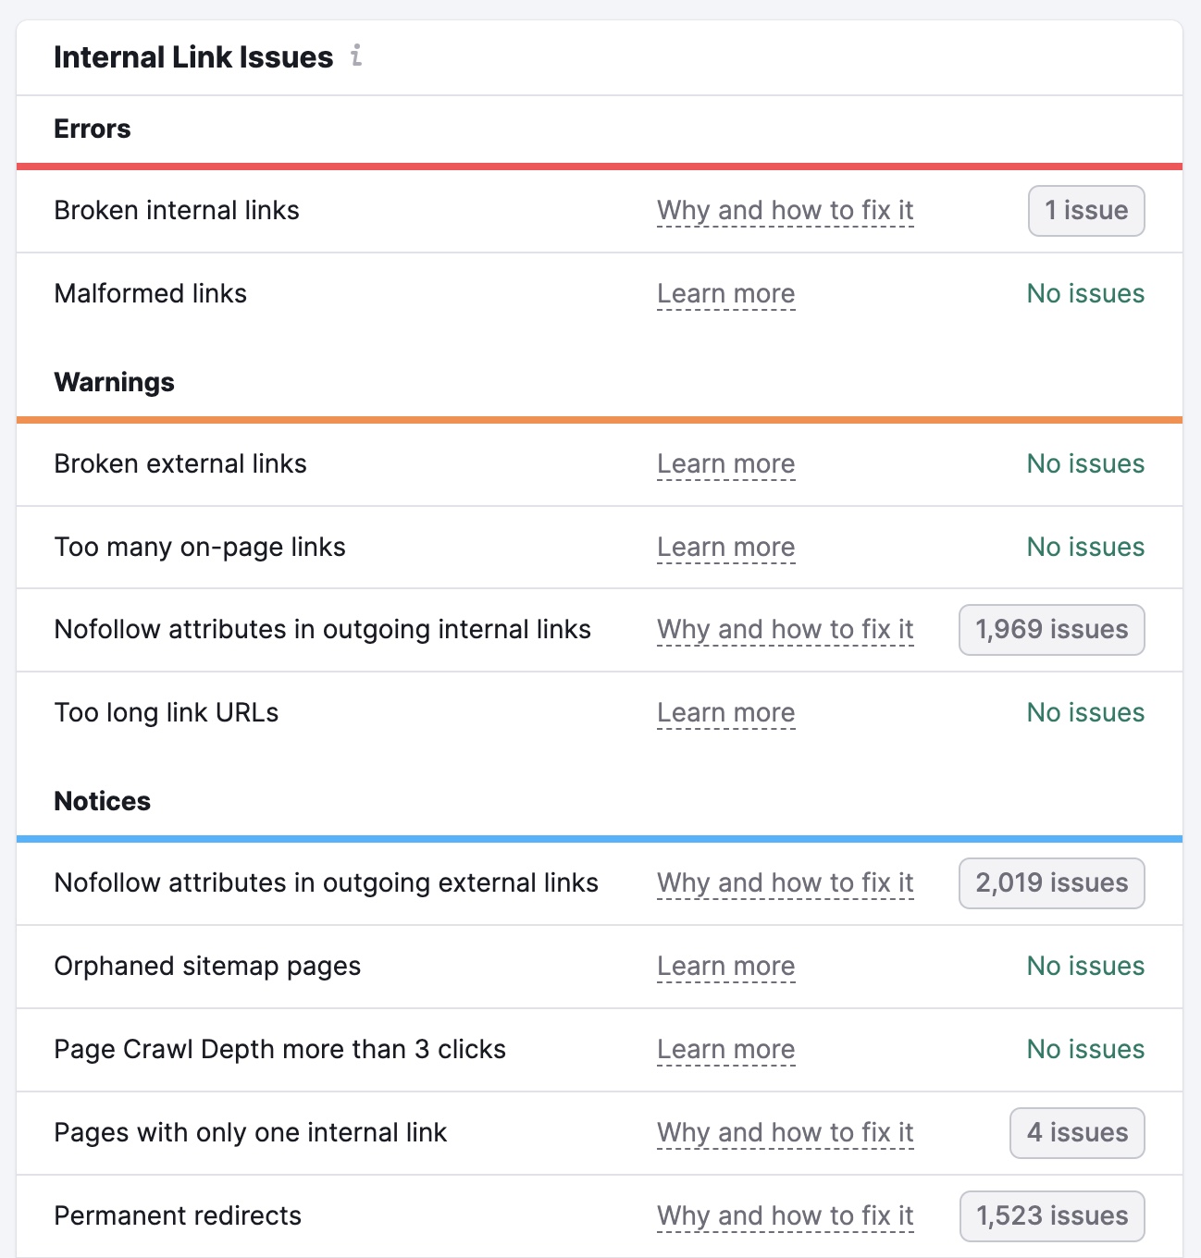
Task: Click the Warnings section heading
Action: pos(114,382)
